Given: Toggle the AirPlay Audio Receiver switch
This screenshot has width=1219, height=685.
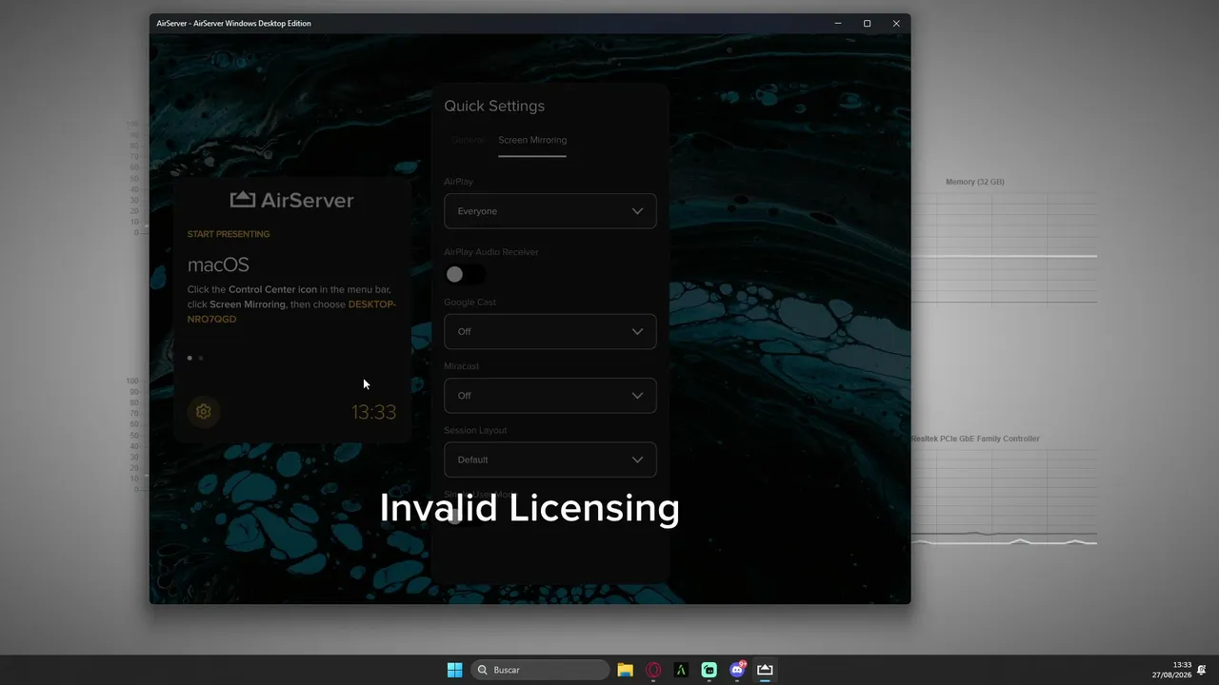Looking at the screenshot, I should point(465,275).
